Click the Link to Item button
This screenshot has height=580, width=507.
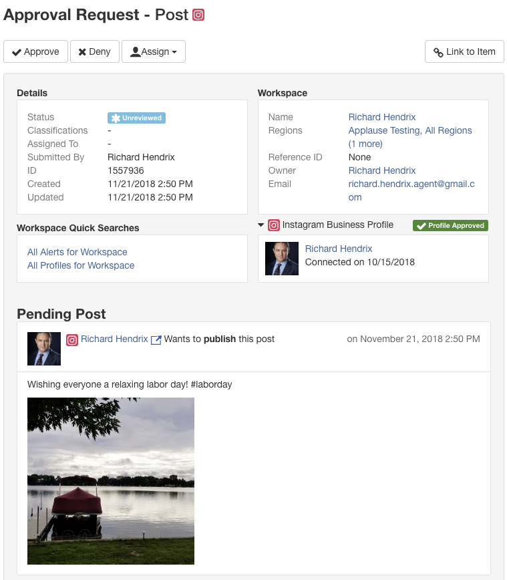coord(464,51)
